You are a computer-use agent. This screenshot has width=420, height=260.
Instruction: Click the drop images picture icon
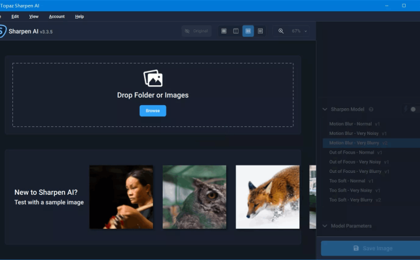click(x=153, y=78)
